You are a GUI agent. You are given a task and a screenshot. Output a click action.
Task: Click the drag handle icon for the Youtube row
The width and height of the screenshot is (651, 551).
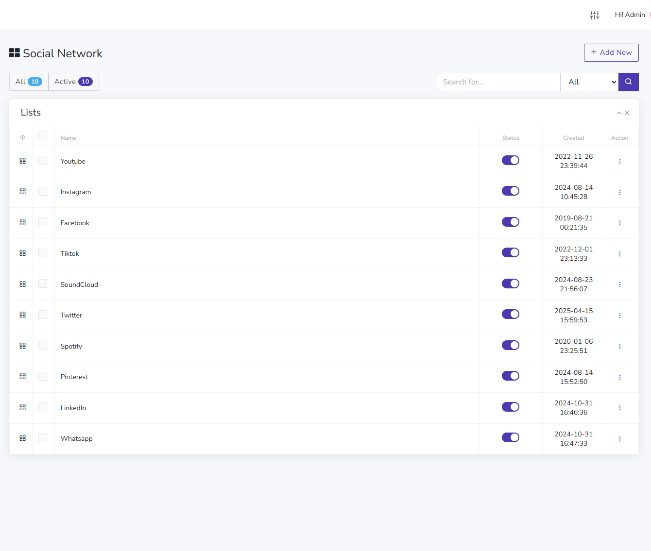pos(22,160)
